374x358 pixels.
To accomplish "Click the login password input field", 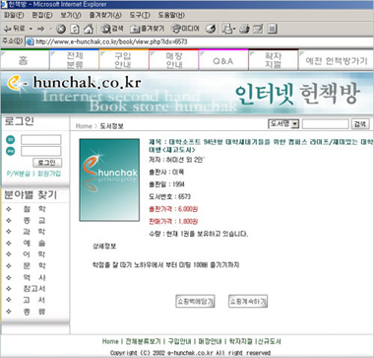I will point(41,151).
